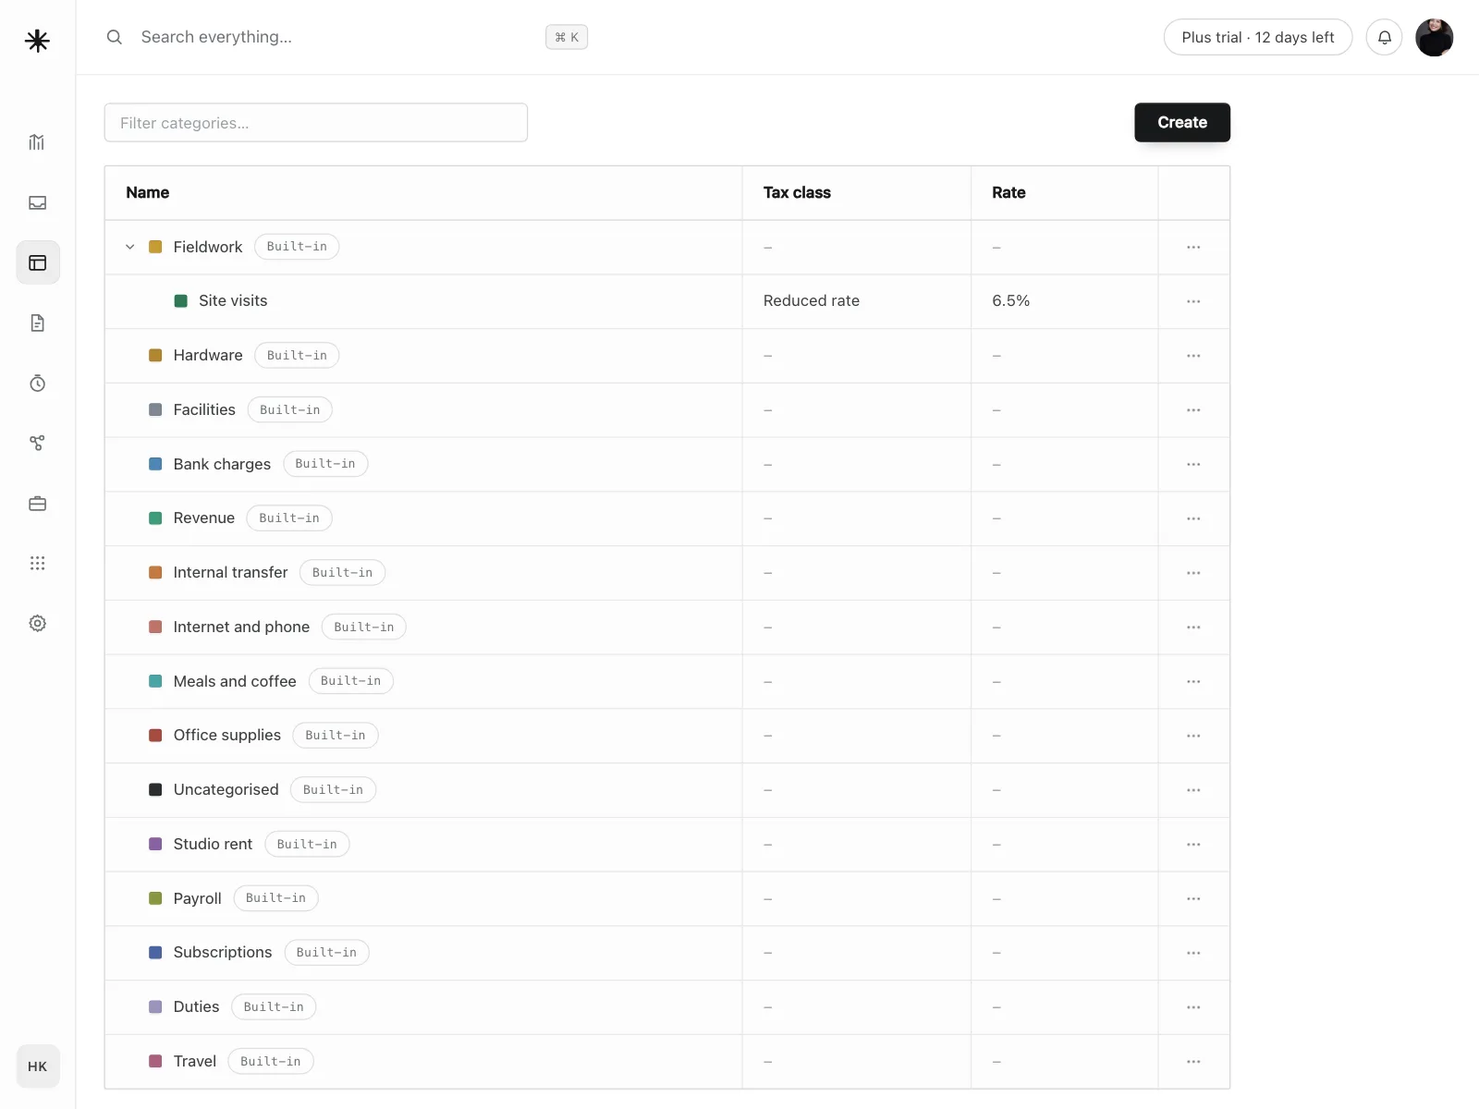
Task: Open the reports chart sidebar icon
Action: coord(38,142)
